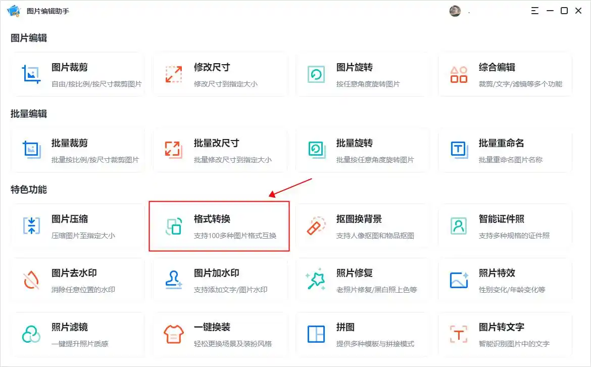Select the 批量裁剪 (batch crop) icon
The width and height of the screenshot is (591, 367).
coord(31,150)
